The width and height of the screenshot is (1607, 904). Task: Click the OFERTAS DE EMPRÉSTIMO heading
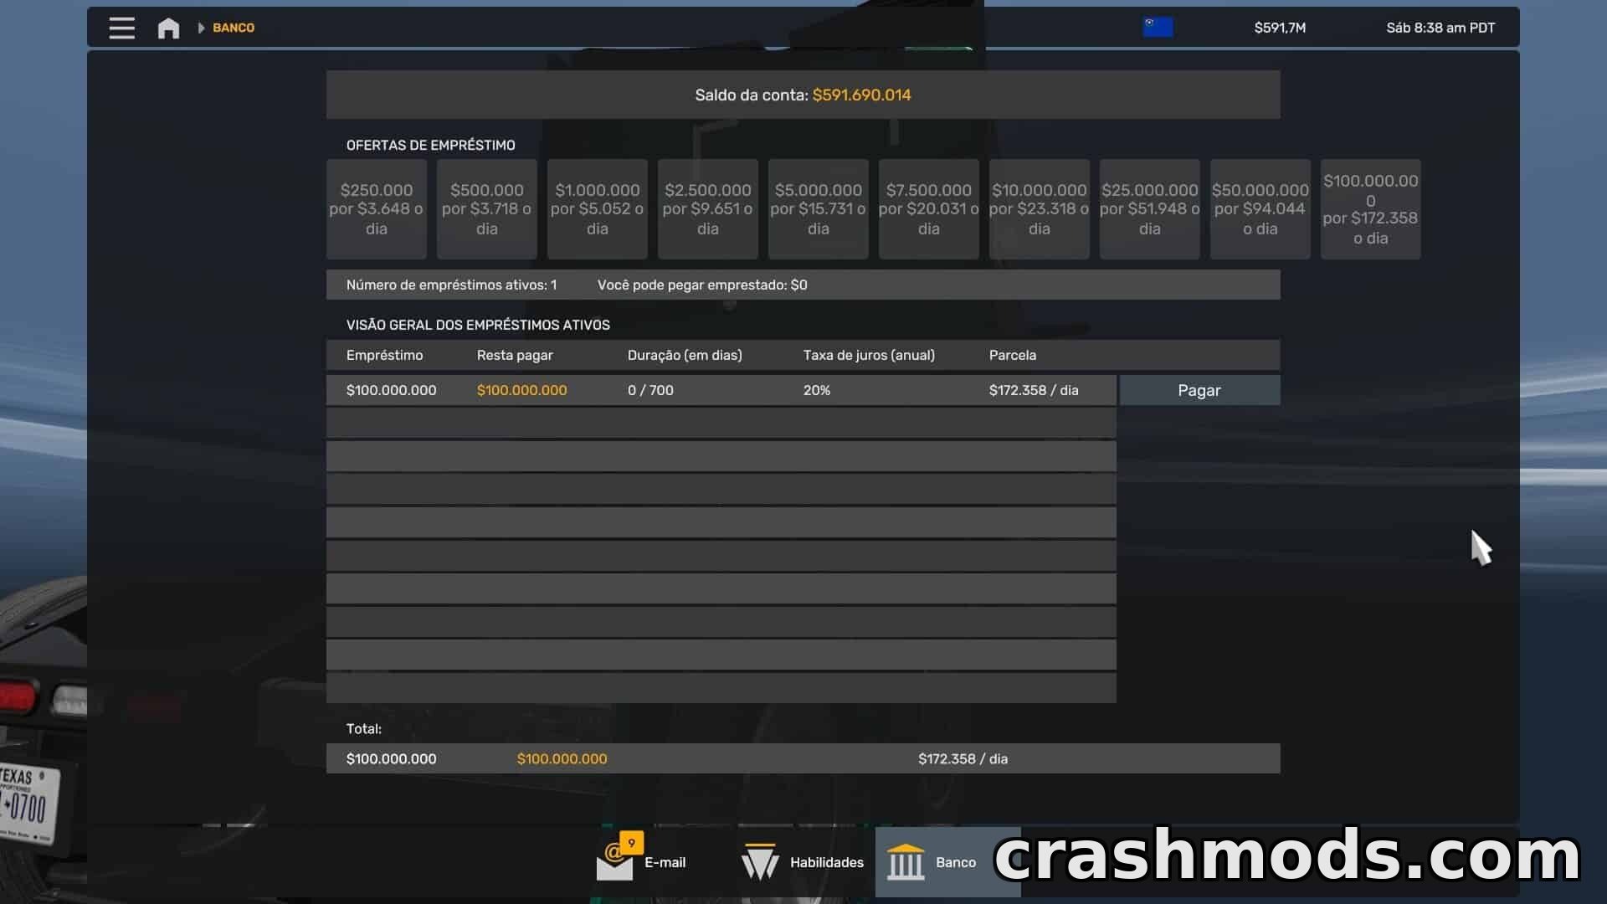430,145
